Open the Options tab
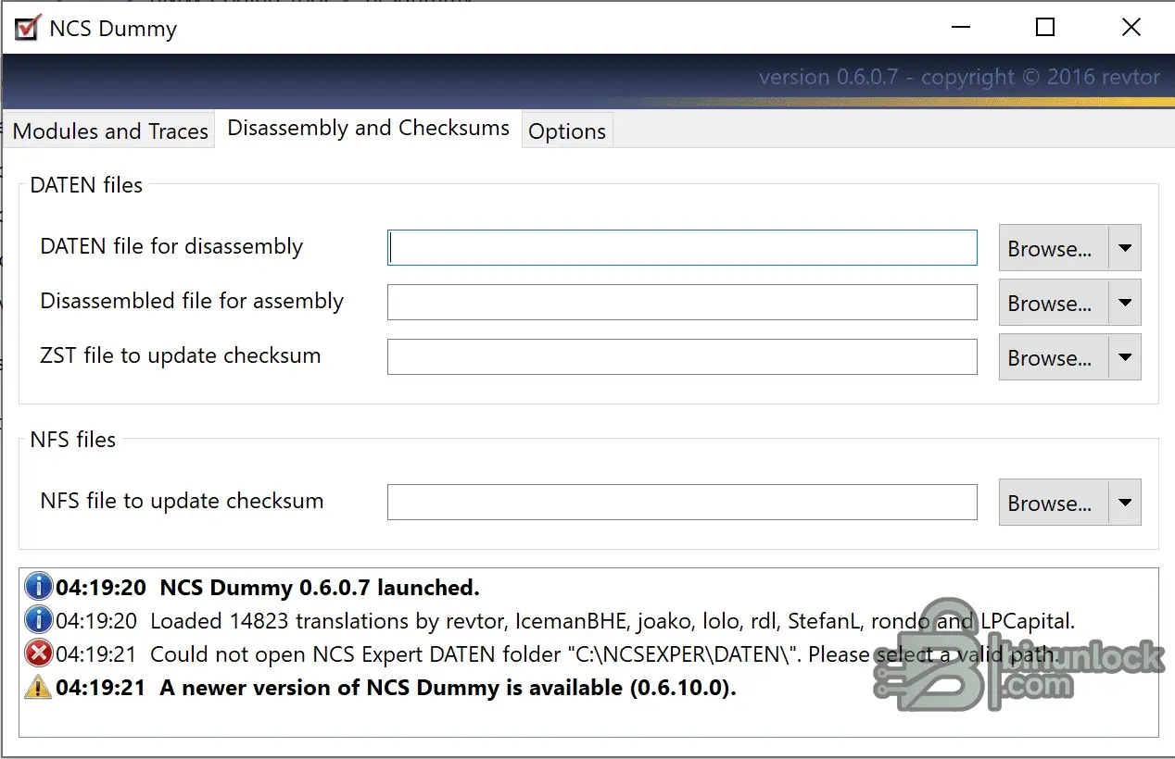The image size is (1175, 759). (x=567, y=131)
